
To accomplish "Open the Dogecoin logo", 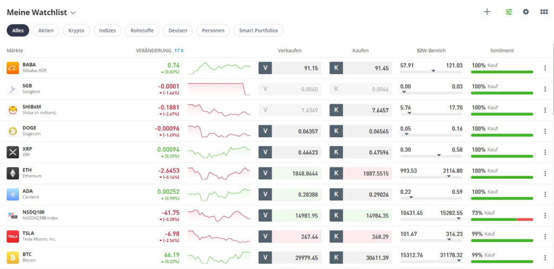I will click(13, 131).
